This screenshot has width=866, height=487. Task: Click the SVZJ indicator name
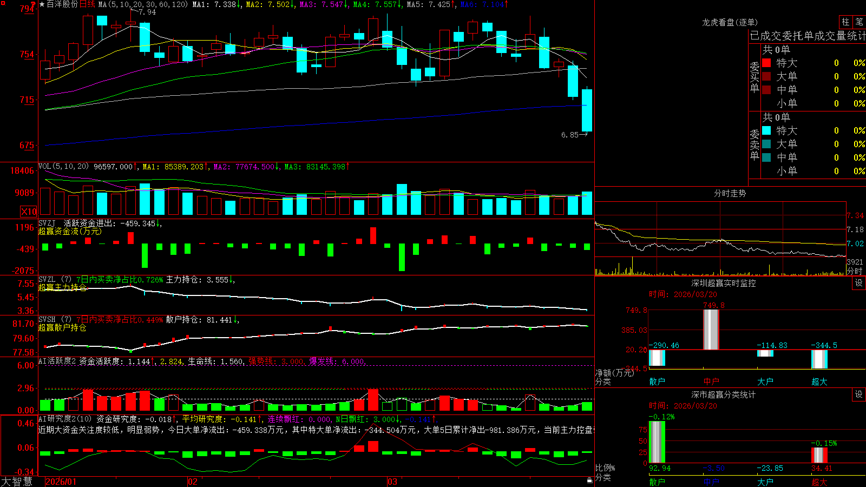click(47, 223)
